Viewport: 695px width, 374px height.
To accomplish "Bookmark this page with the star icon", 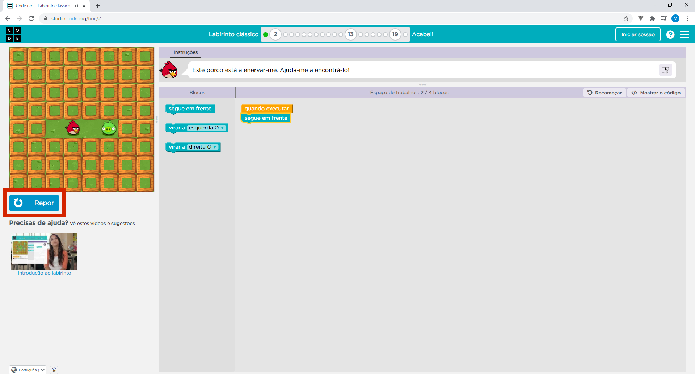I will click(x=626, y=18).
